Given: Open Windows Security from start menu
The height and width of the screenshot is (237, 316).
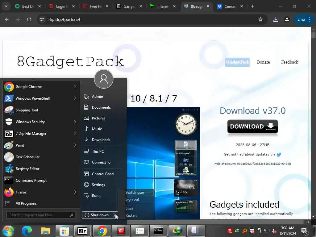Looking at the screenshot, I should 41,122.
